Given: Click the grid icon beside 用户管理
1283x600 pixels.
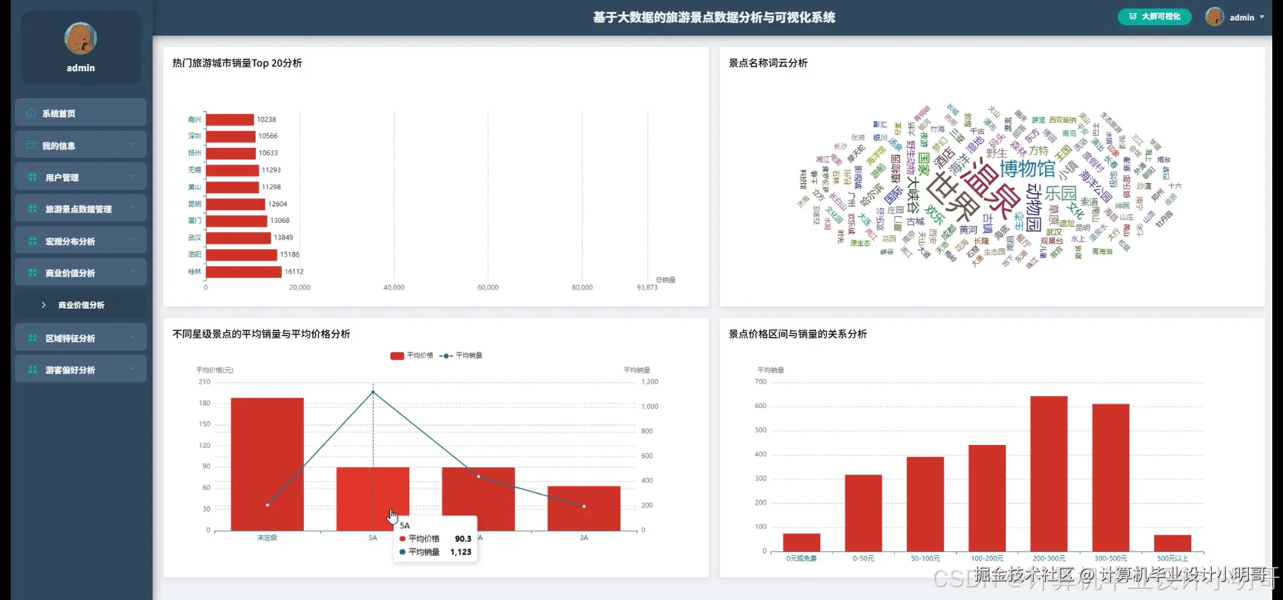Looking at the screenshot, I should (x=32, y=177).
